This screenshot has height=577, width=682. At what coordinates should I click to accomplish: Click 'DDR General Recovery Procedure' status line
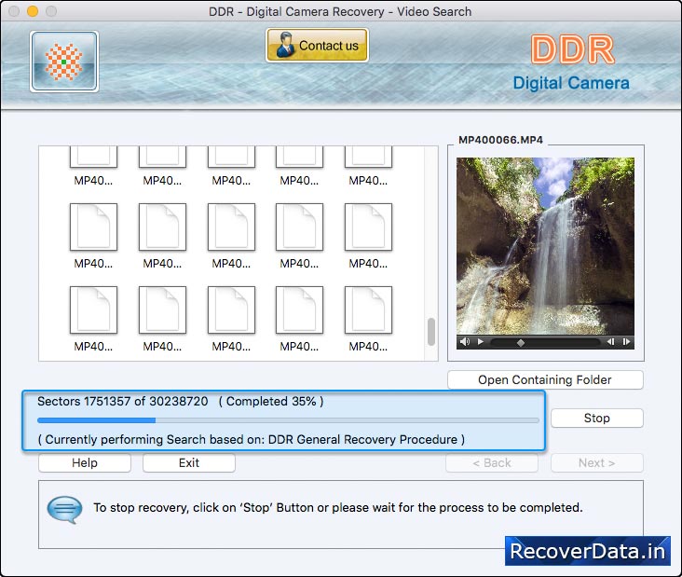coord(251,439)
